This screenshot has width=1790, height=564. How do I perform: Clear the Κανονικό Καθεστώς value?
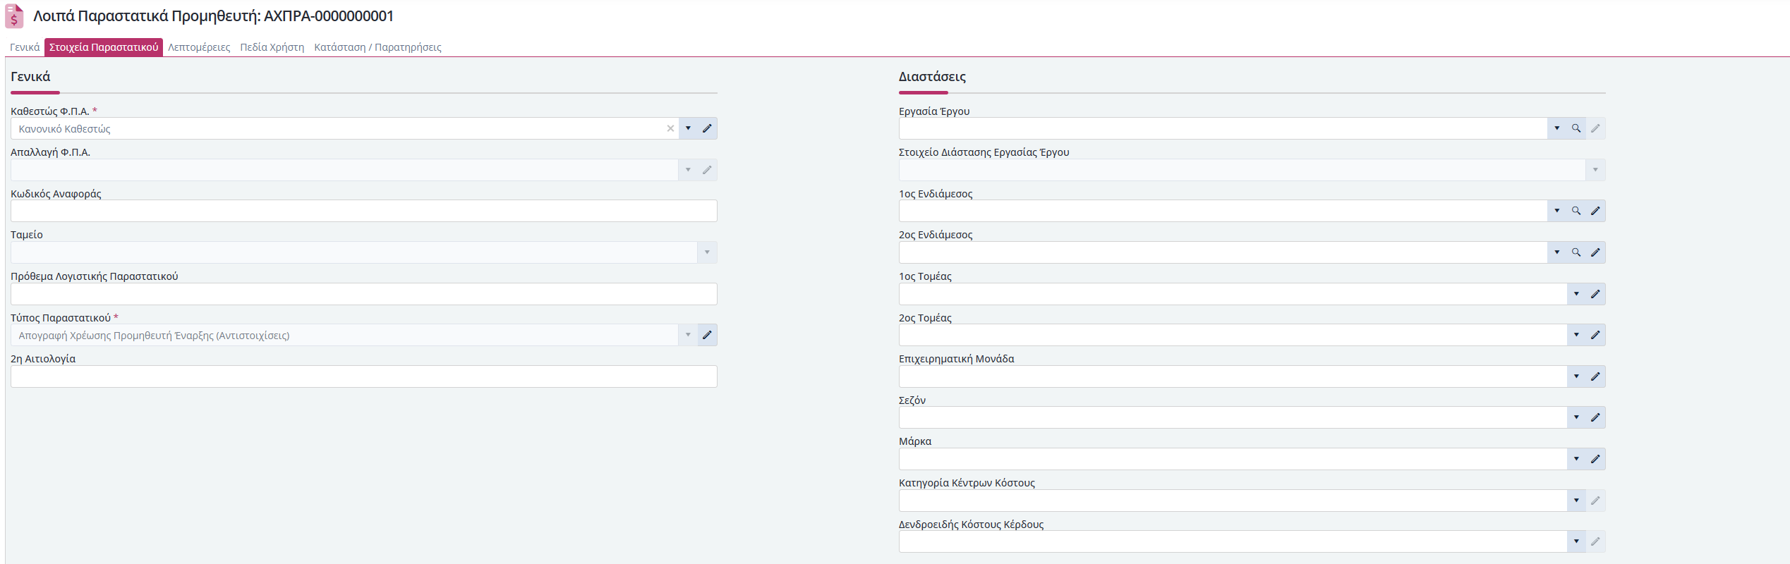coord(670,128)
